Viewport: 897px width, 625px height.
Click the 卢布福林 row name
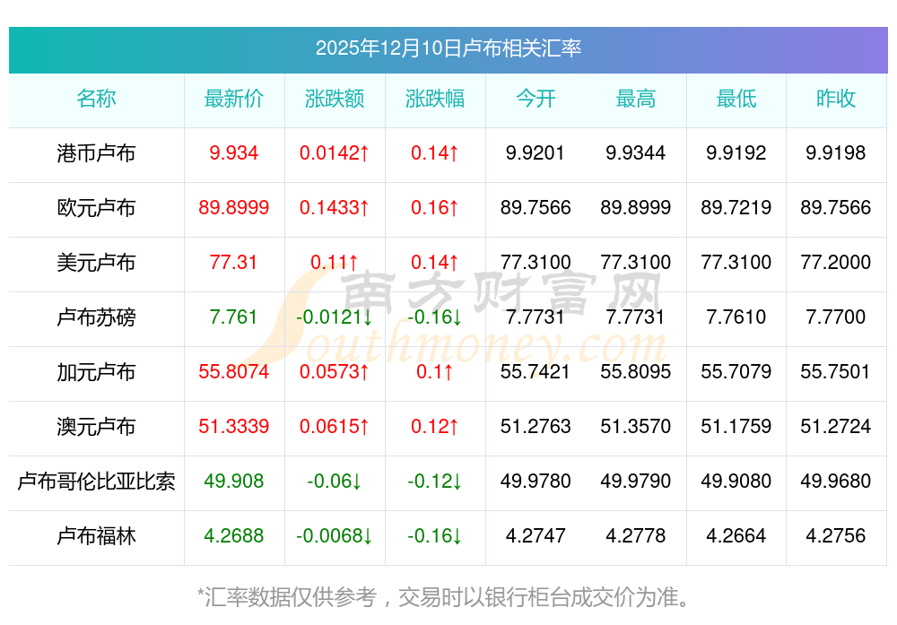(x=96, y=536)
